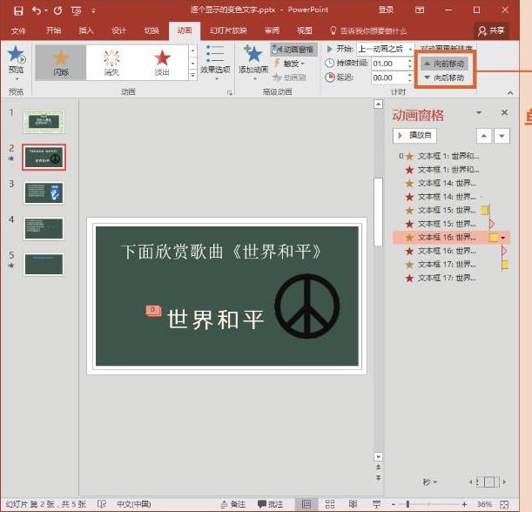
Task: Move animation down with pane down arrow
Action: [x=502, y=136]
